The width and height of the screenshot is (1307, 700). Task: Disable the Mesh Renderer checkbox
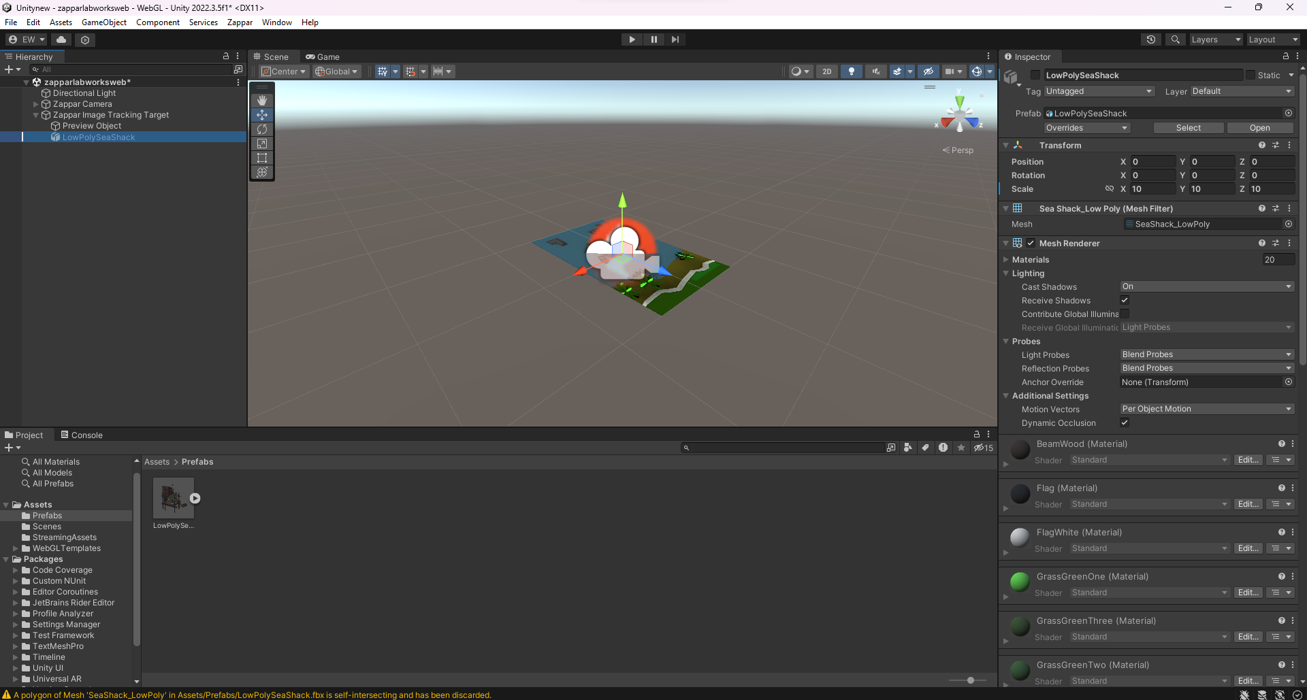pyautogui.click(x=1031, y=243)
